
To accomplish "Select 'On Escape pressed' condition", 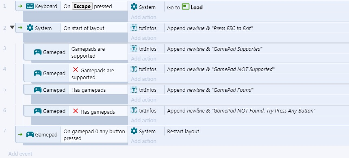I will click(x=94, y=6).
